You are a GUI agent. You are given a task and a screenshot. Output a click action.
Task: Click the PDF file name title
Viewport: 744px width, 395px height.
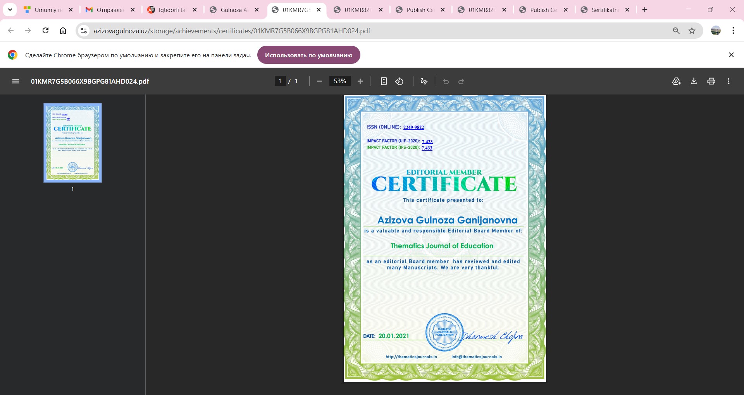[90, 81]
